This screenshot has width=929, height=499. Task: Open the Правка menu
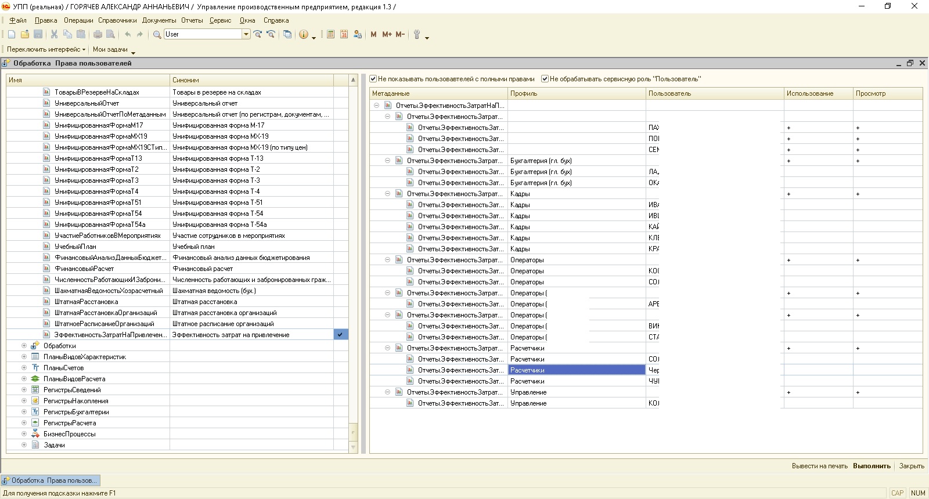click(x=46, y=20)
